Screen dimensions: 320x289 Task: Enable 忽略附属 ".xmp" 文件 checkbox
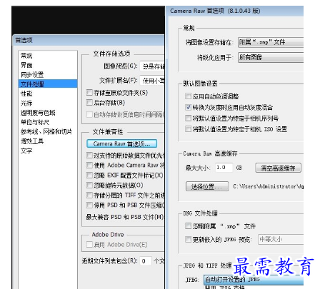pyautogui.click(x=189, y=225)
